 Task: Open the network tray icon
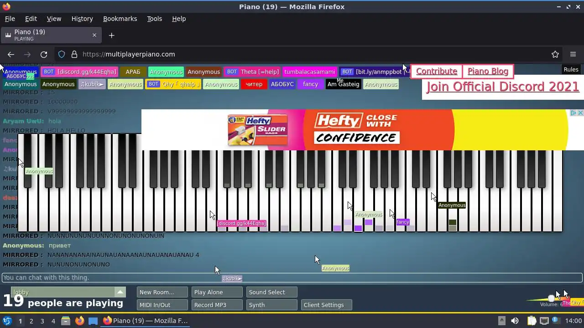(x=544, y=321)
